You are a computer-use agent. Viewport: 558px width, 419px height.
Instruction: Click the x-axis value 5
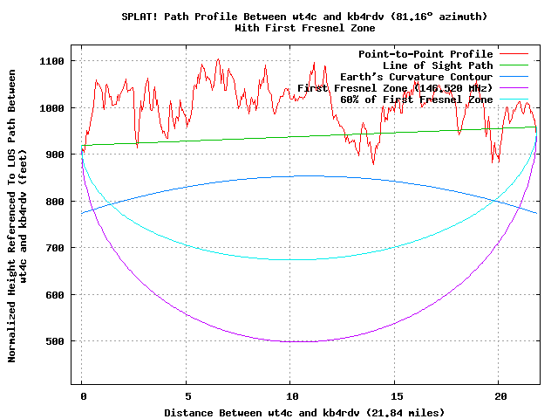click(188, 396)
